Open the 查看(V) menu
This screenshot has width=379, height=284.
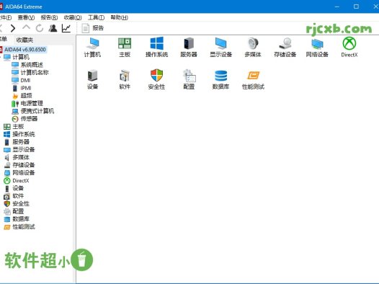[x=26, y=17]
